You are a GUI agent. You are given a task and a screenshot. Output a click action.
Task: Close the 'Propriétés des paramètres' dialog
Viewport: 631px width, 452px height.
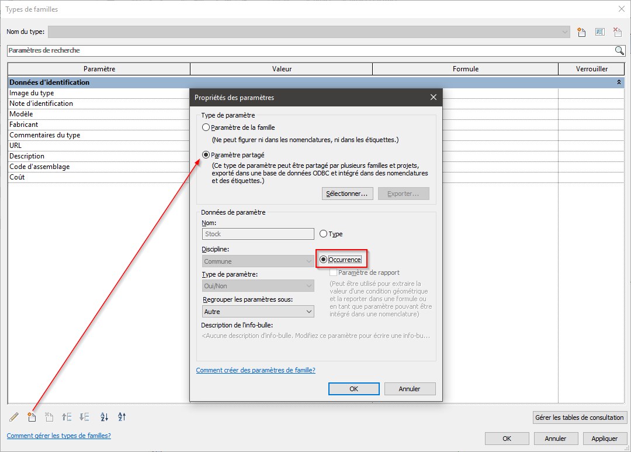coord(433,97)
